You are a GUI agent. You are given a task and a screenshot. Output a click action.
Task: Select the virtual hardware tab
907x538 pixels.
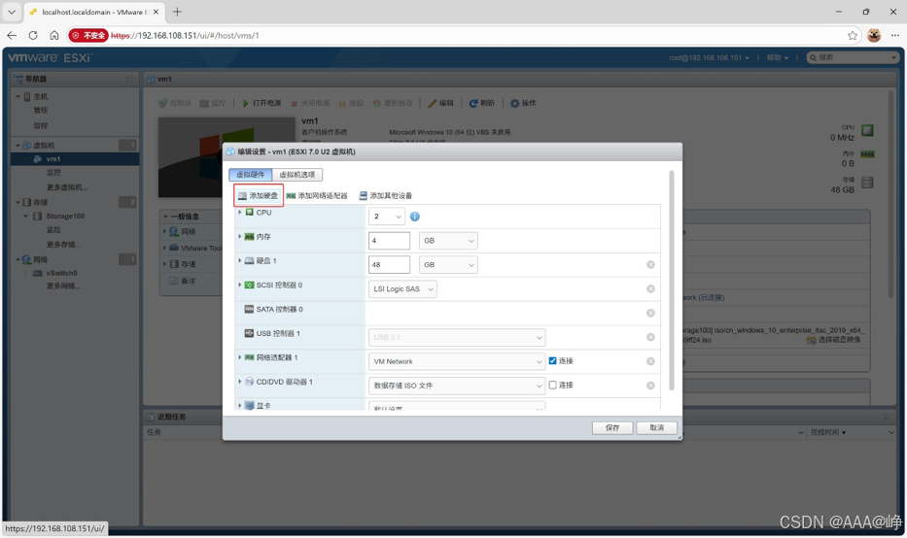[x=251, y=175]
